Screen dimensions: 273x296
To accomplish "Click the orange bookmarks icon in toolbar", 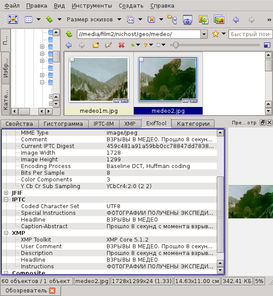I will tap(151, 19).
